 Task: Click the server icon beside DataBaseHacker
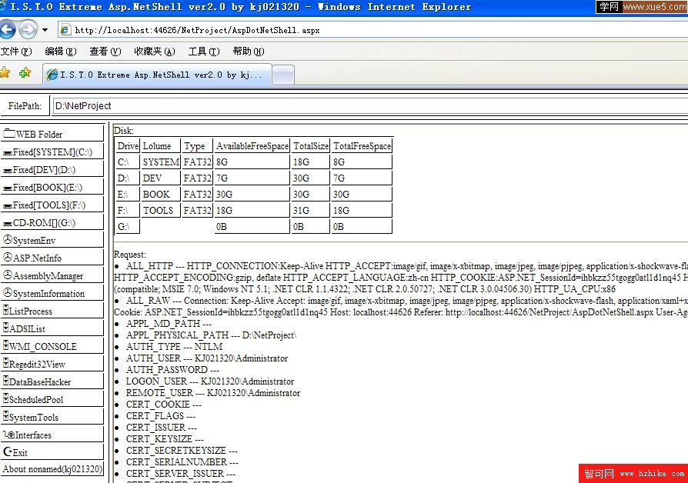(x=5, y=381)
